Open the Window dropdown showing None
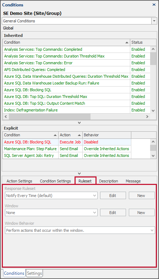 tap(51, 213)
